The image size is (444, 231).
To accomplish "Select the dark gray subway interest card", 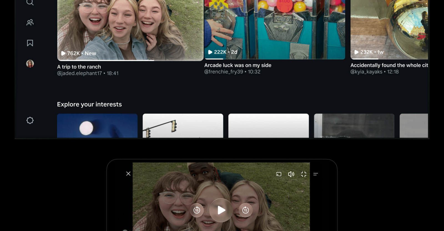I will 354,125.
